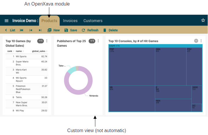Click the Wii Play row
This screenshot has width=208, height=135.
(x=27, y=111)
